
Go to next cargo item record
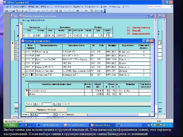55,104
